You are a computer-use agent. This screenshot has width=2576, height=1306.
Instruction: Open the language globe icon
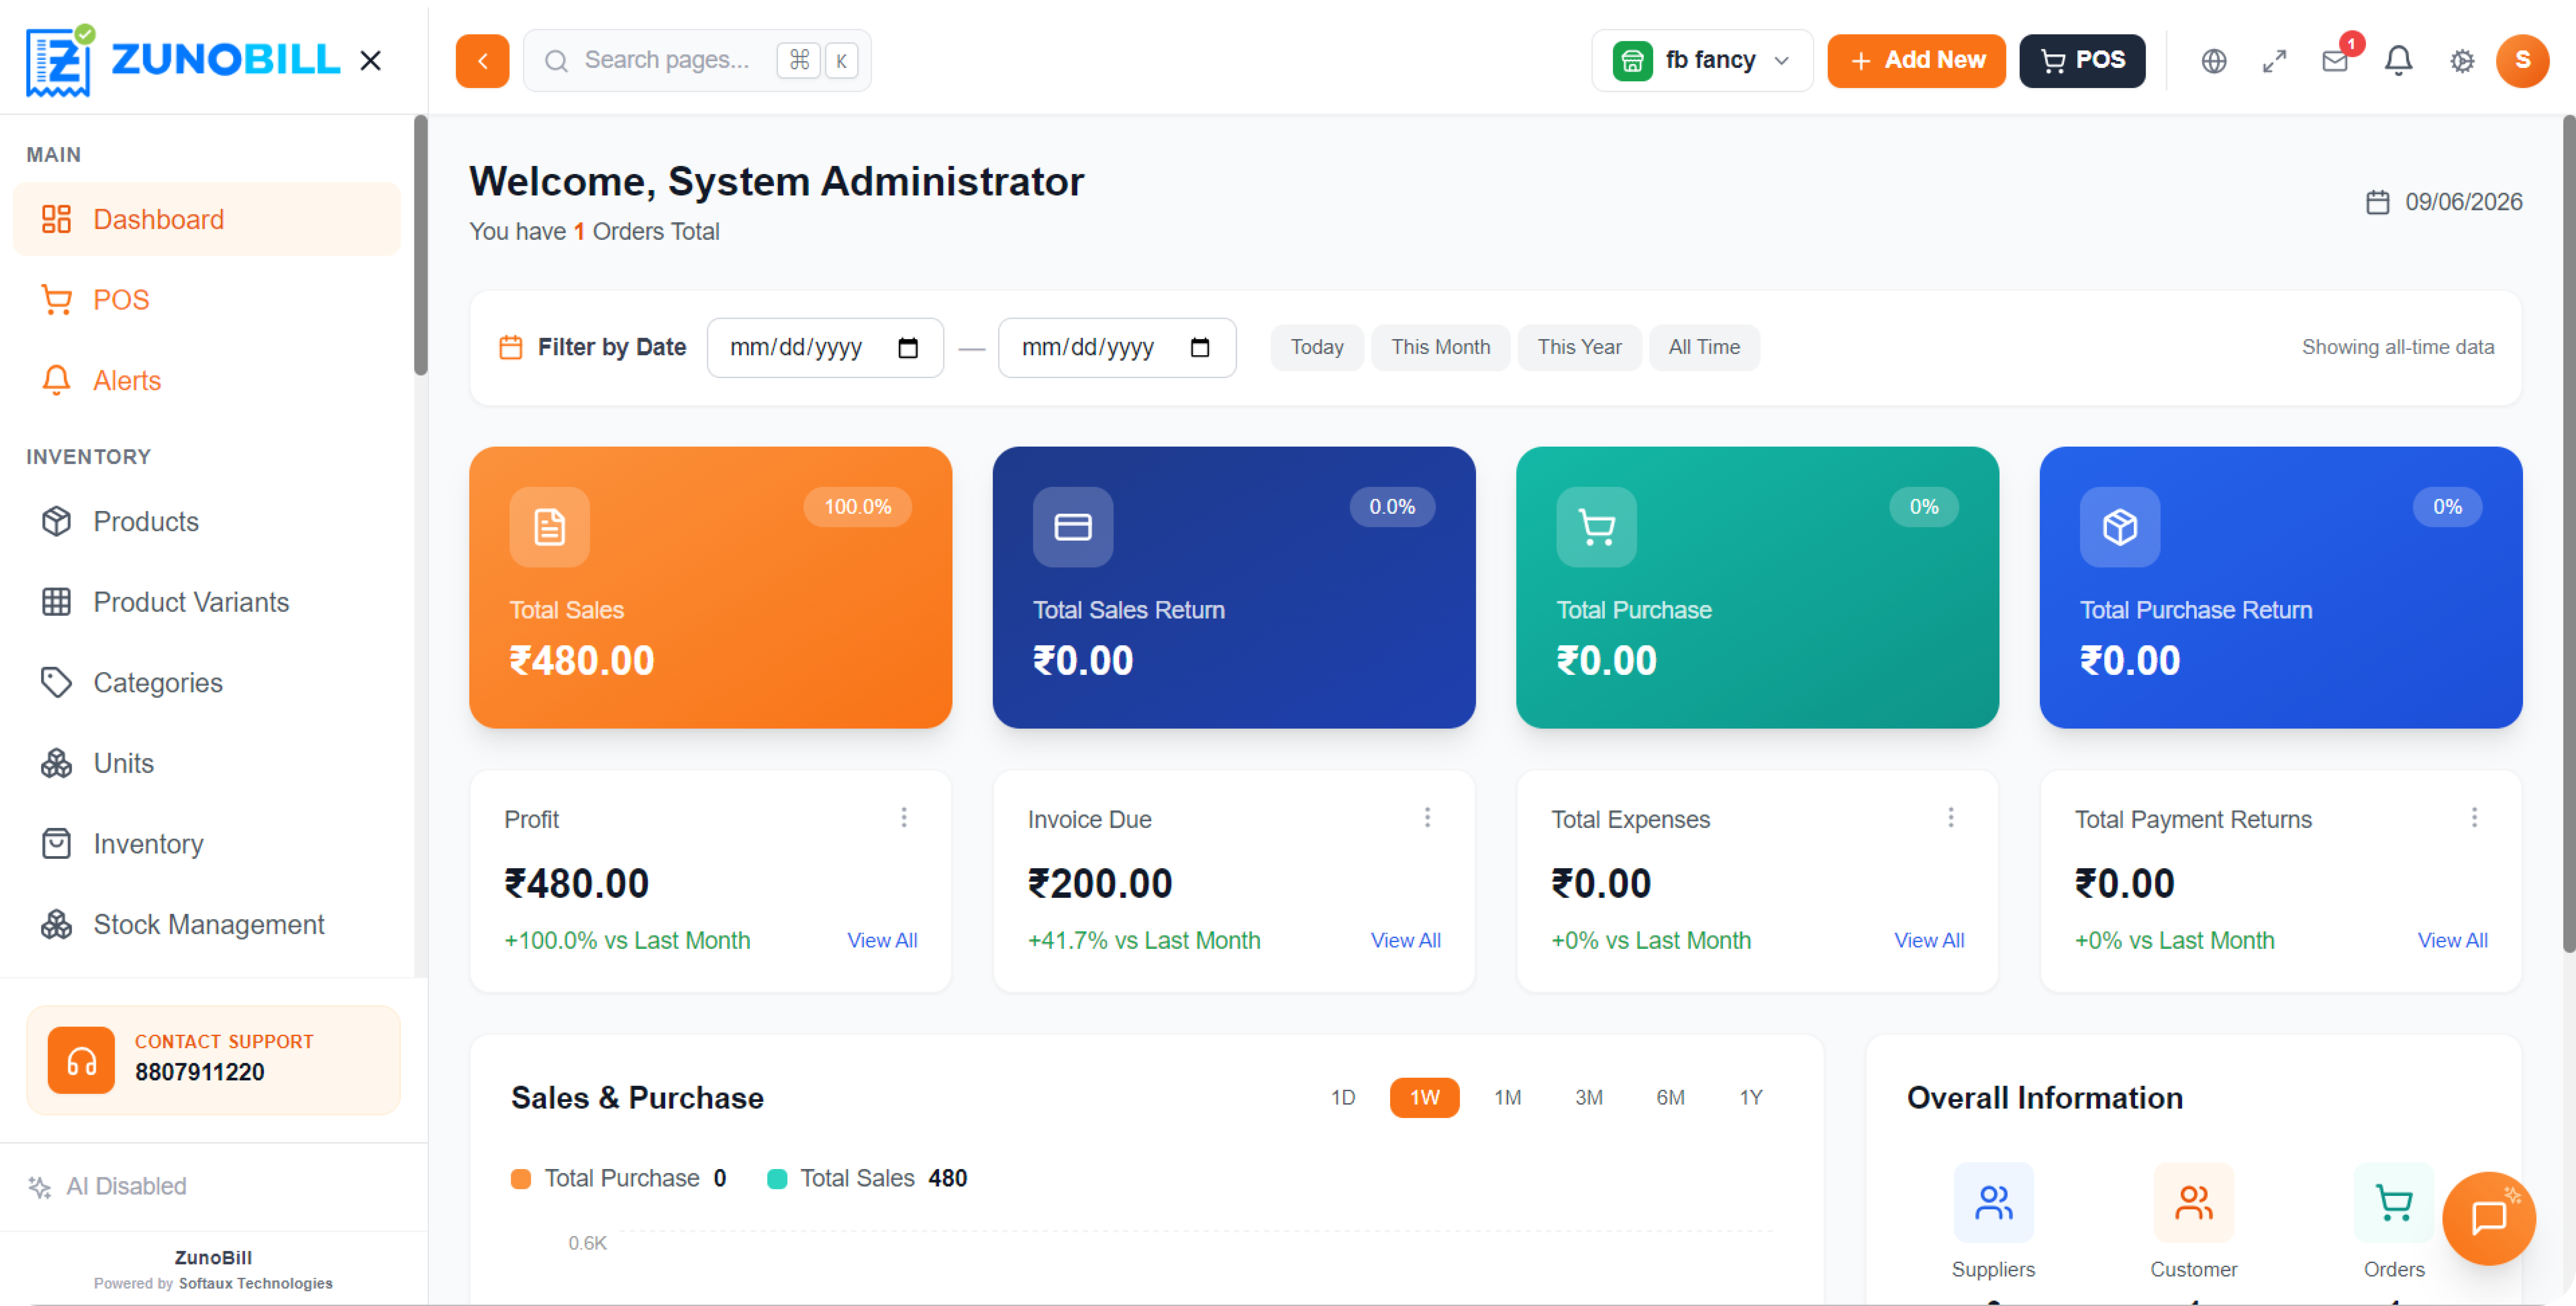coord(2214,61)
